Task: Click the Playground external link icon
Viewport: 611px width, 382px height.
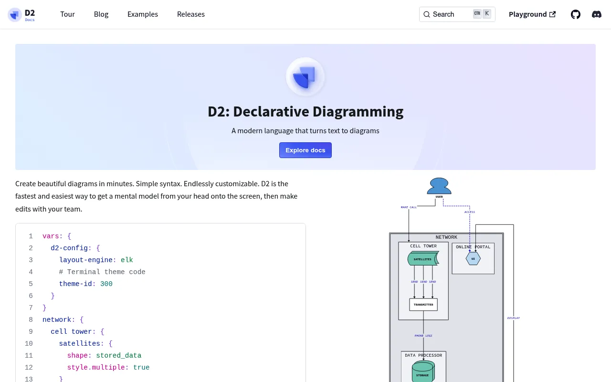Action: pos(553,14)
